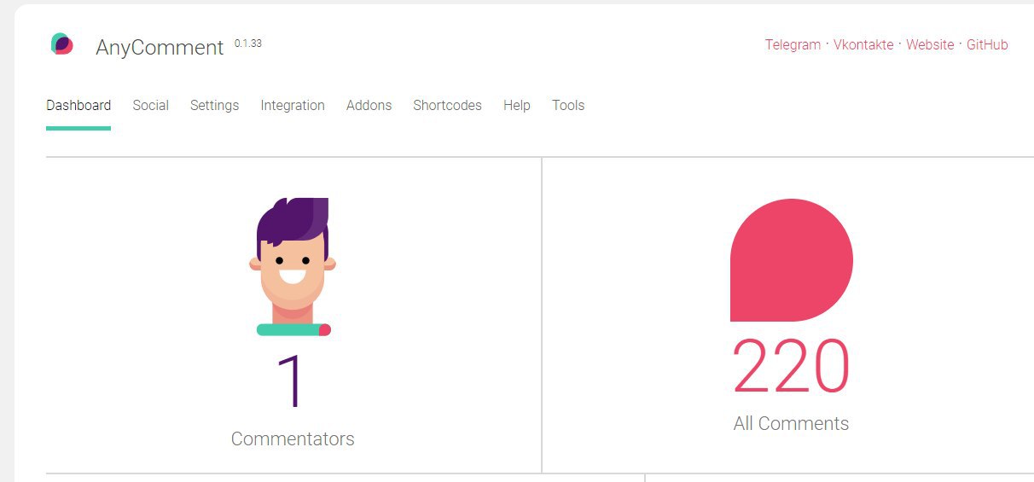Visit the Vkontakte link

863,45
